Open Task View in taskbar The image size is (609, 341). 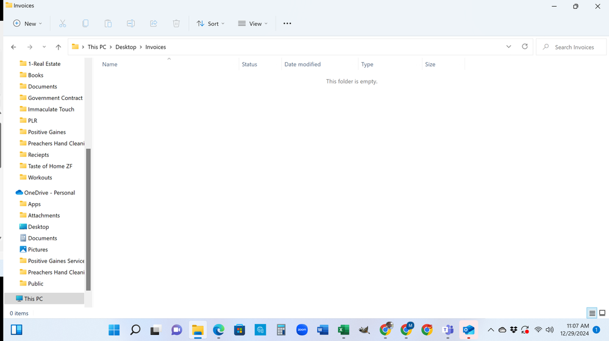pos(155,330)
